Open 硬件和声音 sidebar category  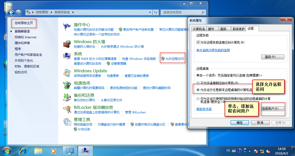point(22,43)
